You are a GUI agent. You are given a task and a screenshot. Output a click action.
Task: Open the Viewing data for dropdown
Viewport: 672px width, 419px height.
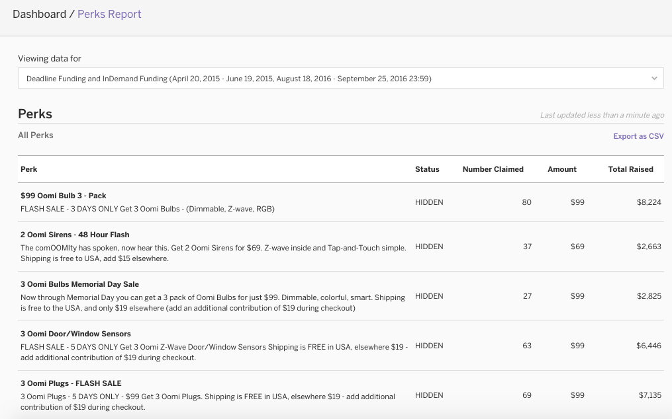(341, 79)
